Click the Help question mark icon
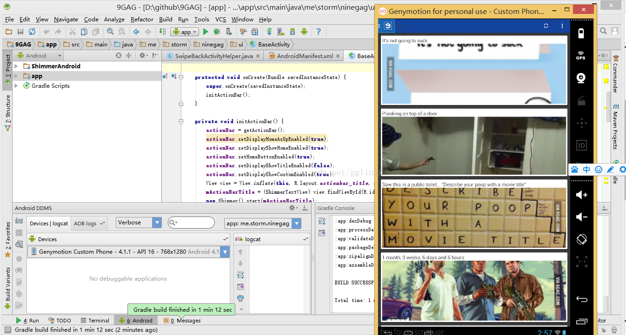 [319, 32]
